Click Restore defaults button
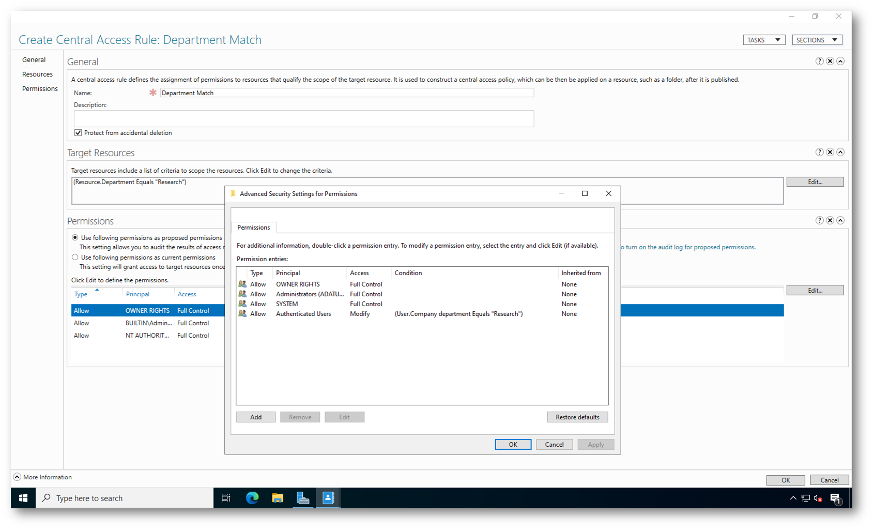 click(577, 417)
